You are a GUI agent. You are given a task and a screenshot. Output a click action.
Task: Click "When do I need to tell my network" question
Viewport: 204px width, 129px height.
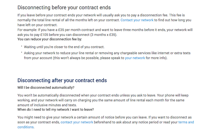56,109
